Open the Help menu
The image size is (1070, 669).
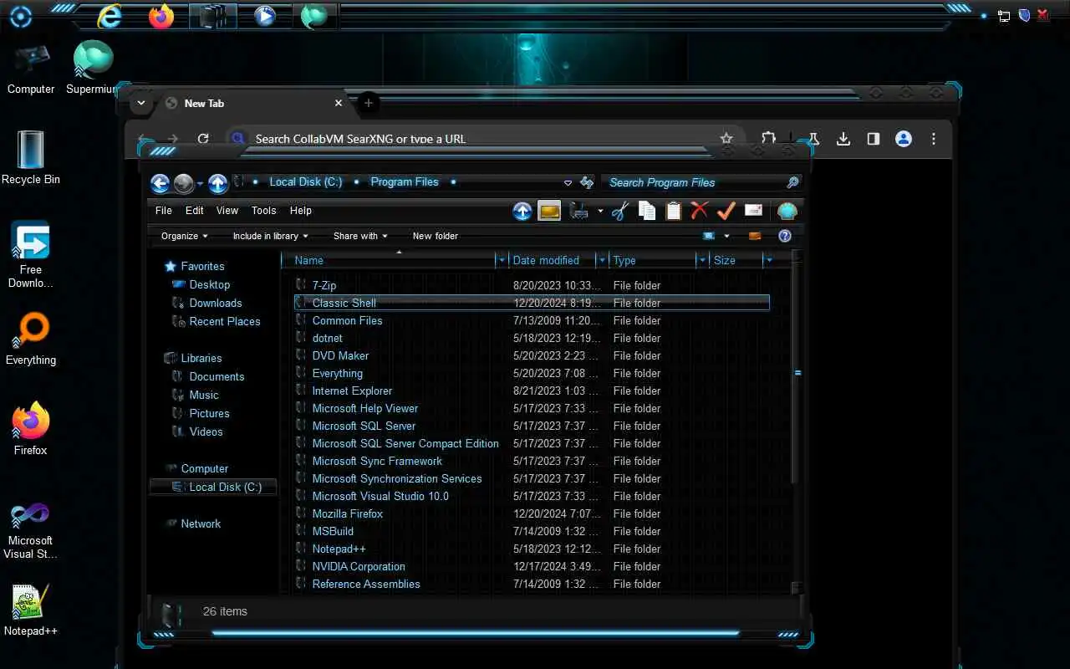[301, 211]
